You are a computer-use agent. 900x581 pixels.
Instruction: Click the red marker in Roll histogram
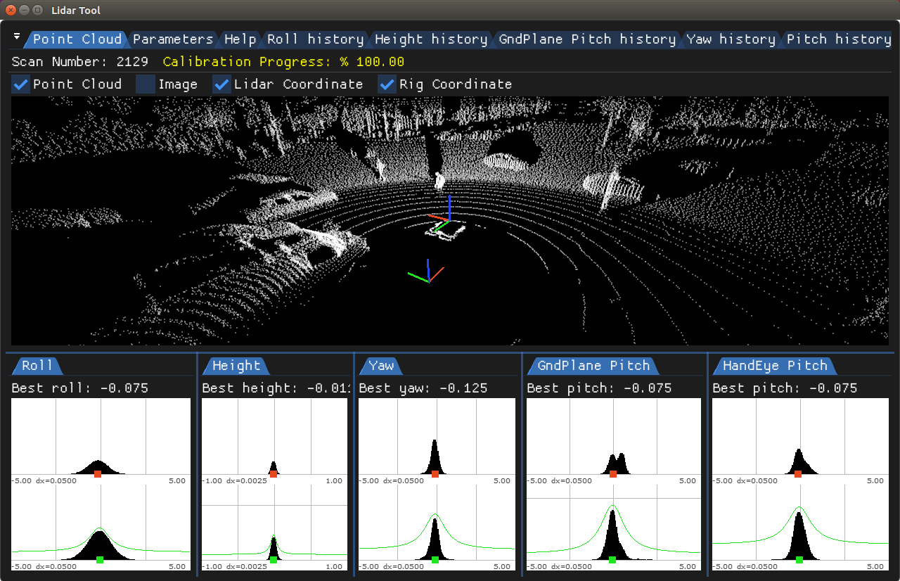click(x=98, y=474)
